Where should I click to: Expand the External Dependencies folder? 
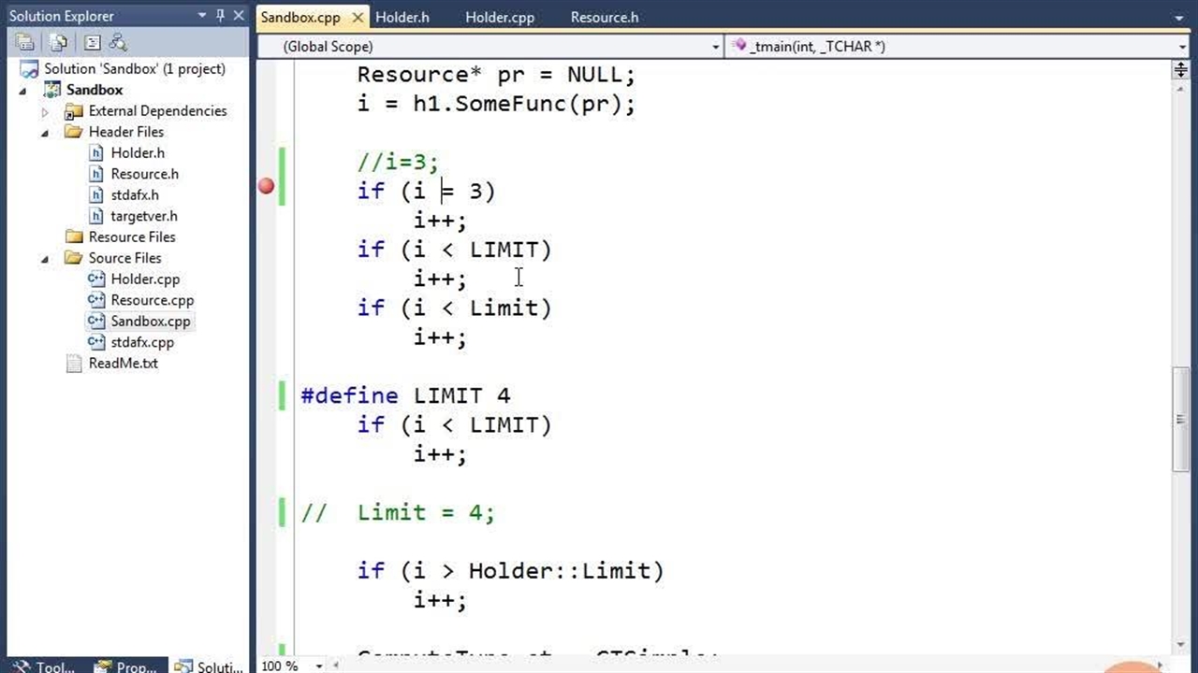pos(45,111)
